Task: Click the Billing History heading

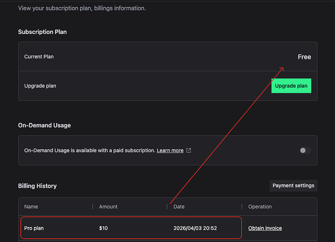Action: point(37,186)
